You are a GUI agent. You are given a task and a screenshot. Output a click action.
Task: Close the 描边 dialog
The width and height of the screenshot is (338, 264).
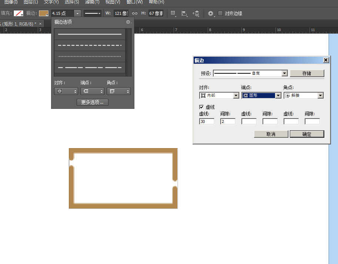coord(326,60)
